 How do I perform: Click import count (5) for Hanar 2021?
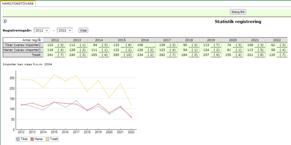point(260,50)
